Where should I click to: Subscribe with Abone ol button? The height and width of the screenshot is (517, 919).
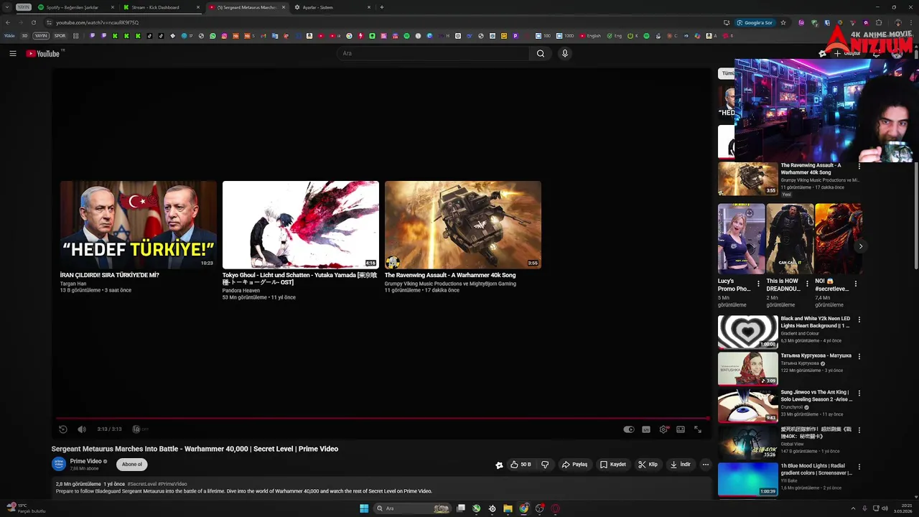coord(132,465)
